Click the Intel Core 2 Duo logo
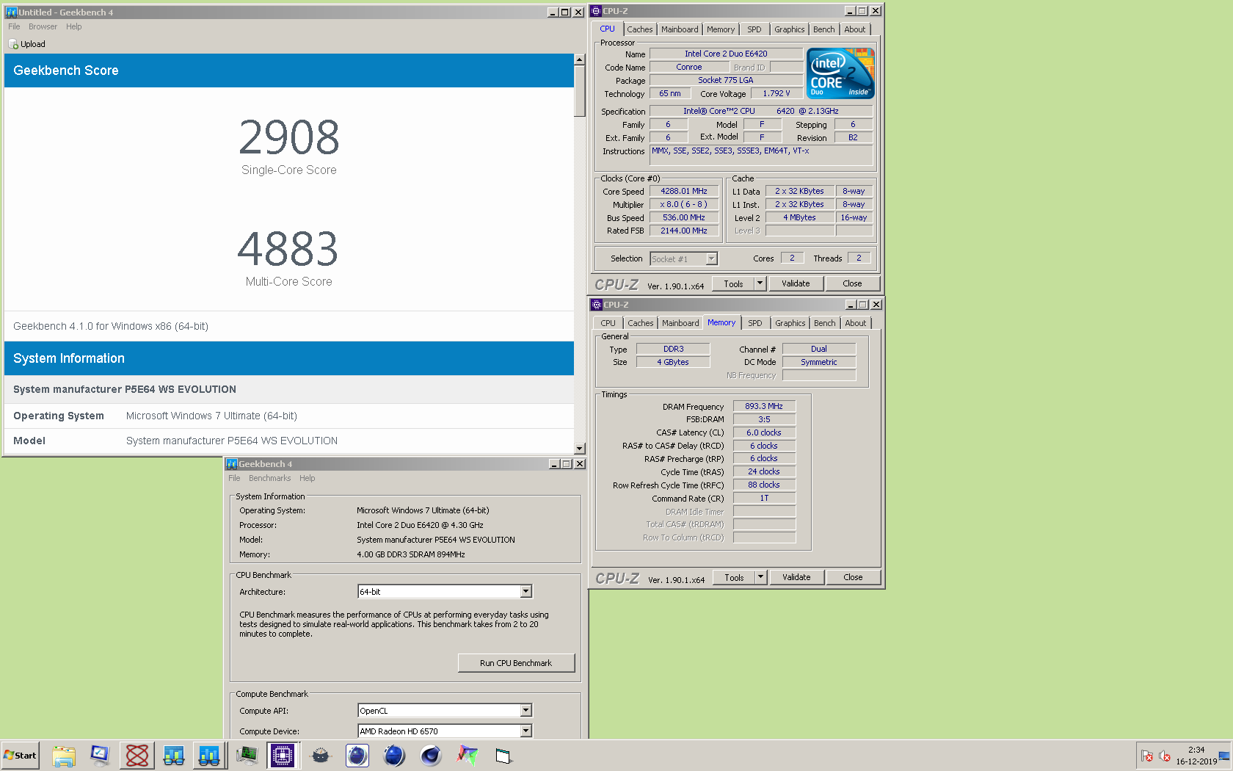Viewport: 1233px width, 771px height. (x=840, y=73)
